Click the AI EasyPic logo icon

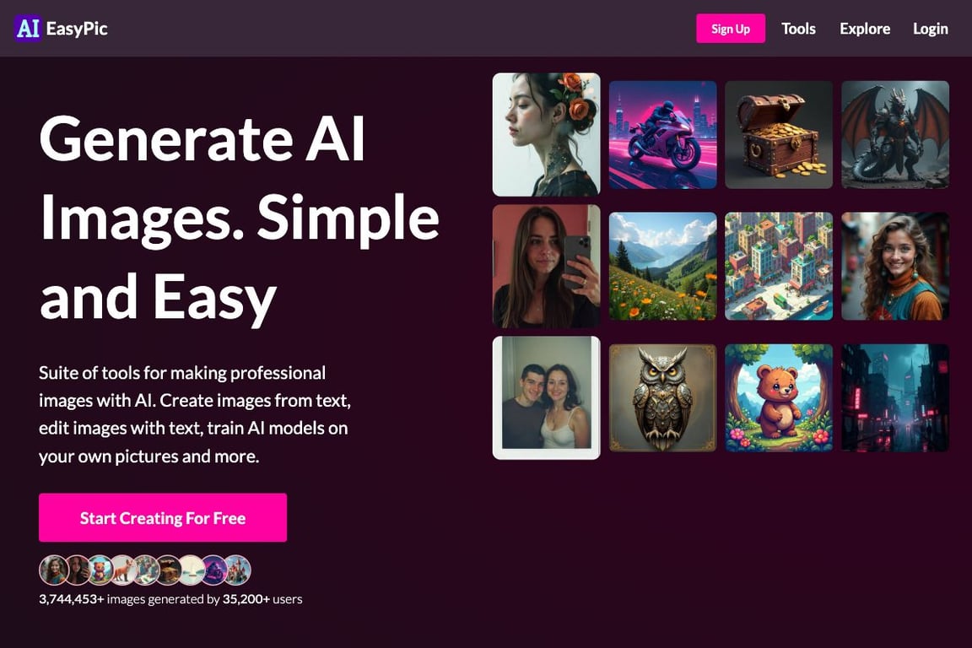[27, 29]
